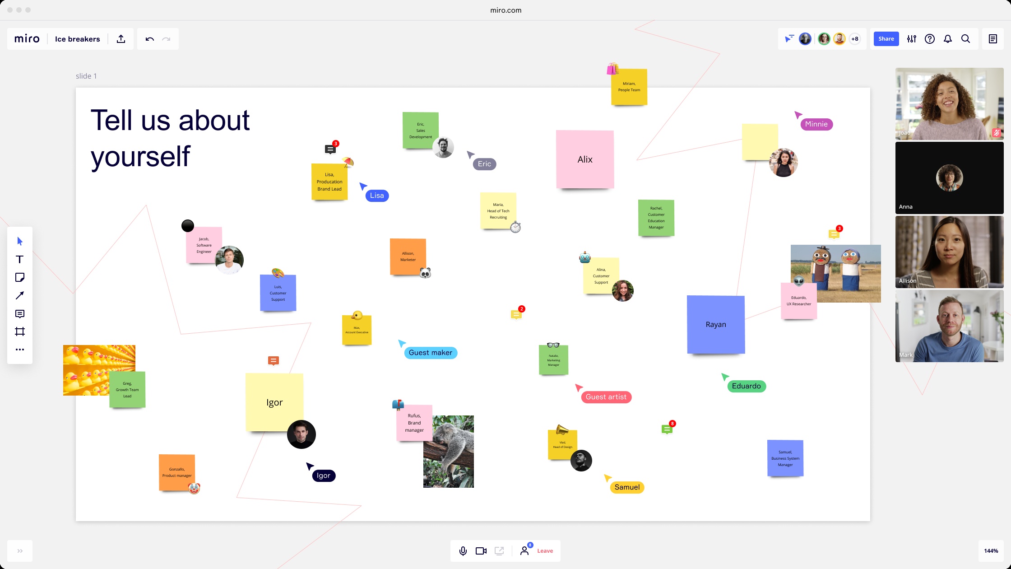The width and height of the screenshot is (1011, 569).
Task: Toggle collaborator cursors visibility icon
Action: (x=789, y=39)
